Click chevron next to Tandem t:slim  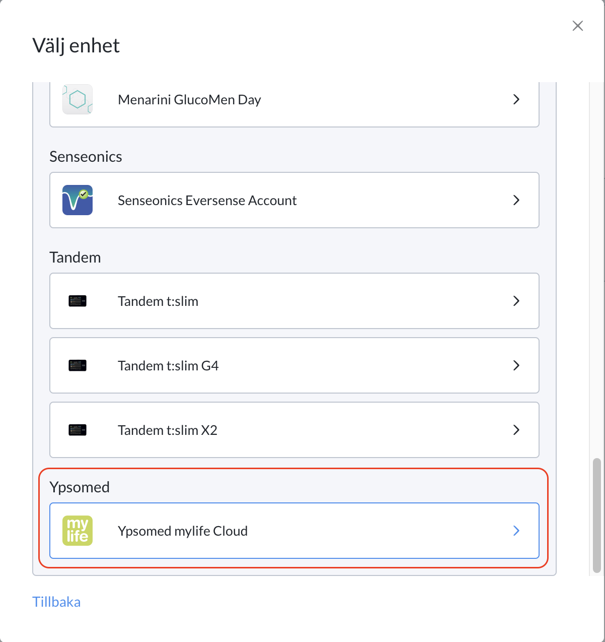click(x=516, y=301)
